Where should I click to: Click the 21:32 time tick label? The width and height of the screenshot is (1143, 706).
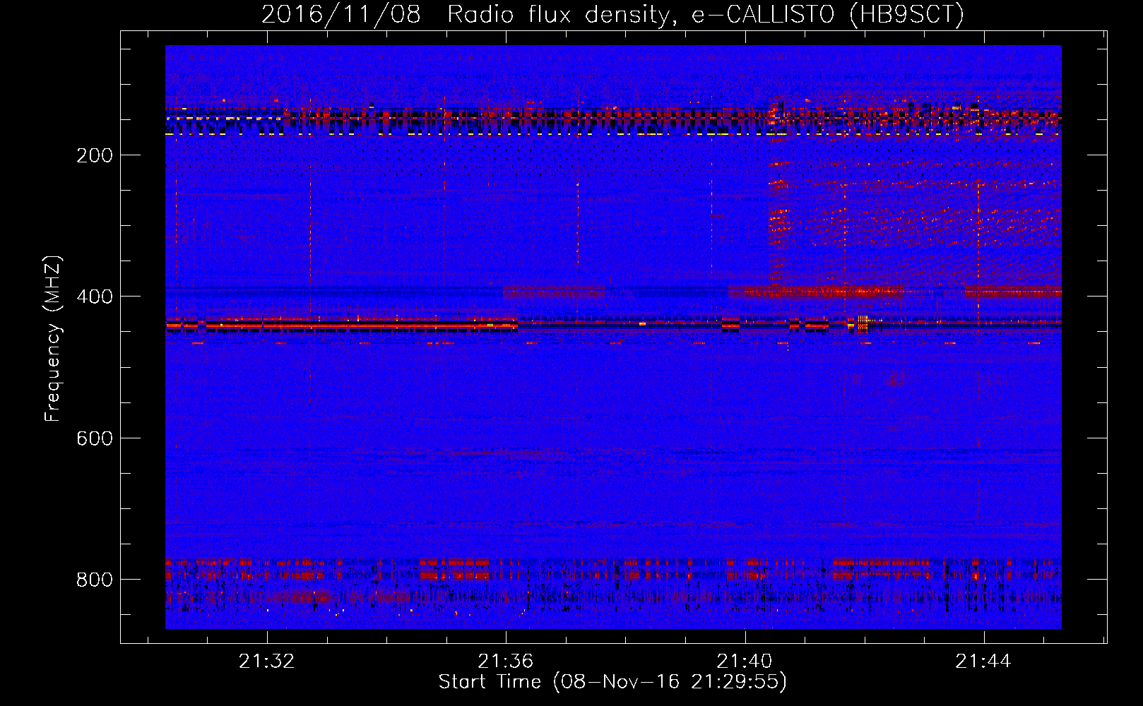click(266, 662)
